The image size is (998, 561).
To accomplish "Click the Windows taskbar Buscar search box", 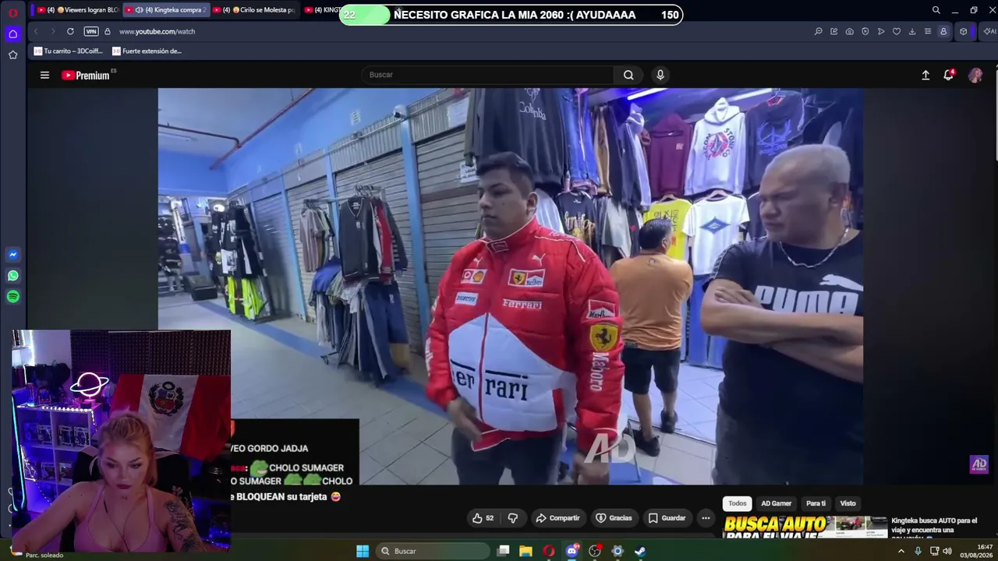I will coord(433,551).
